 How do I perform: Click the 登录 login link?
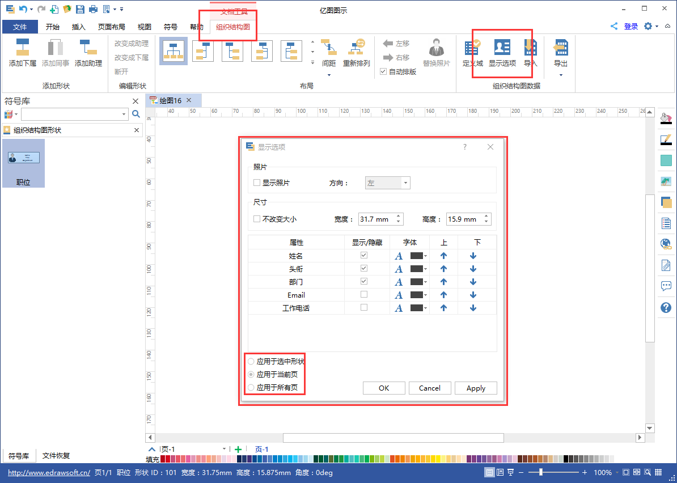[631, 26]
